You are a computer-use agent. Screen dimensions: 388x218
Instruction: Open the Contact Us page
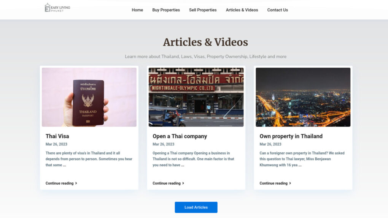pos(277,10)
